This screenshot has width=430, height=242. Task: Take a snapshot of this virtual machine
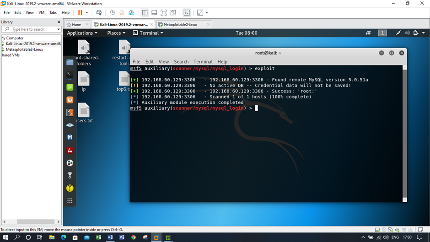(112, 13)
